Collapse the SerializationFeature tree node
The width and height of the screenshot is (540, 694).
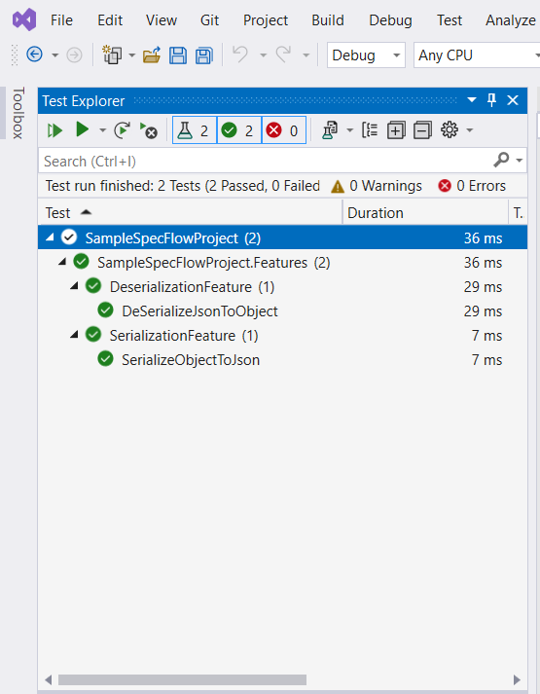(74, 335)
